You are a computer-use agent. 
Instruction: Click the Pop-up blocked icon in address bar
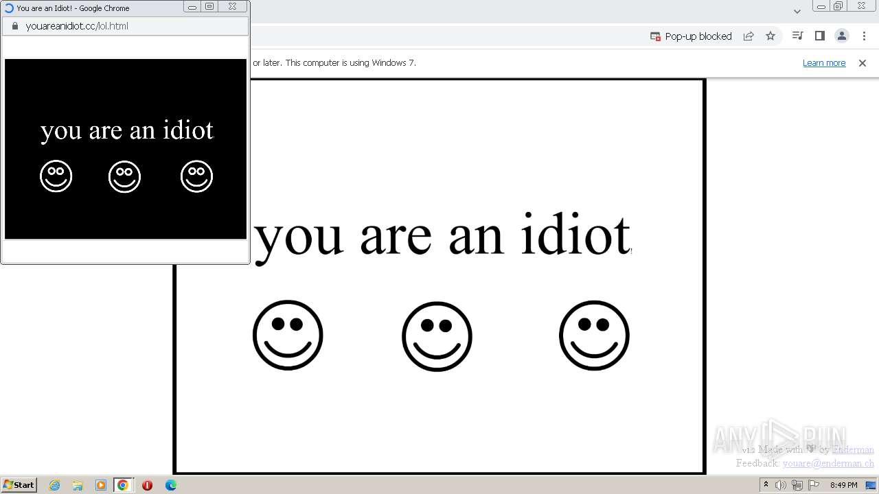coord(655,36)
